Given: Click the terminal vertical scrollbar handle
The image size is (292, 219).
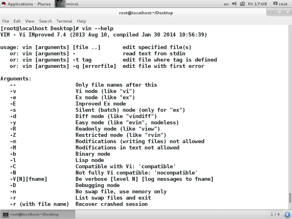Looking at the screenshot, I should 290,198.
